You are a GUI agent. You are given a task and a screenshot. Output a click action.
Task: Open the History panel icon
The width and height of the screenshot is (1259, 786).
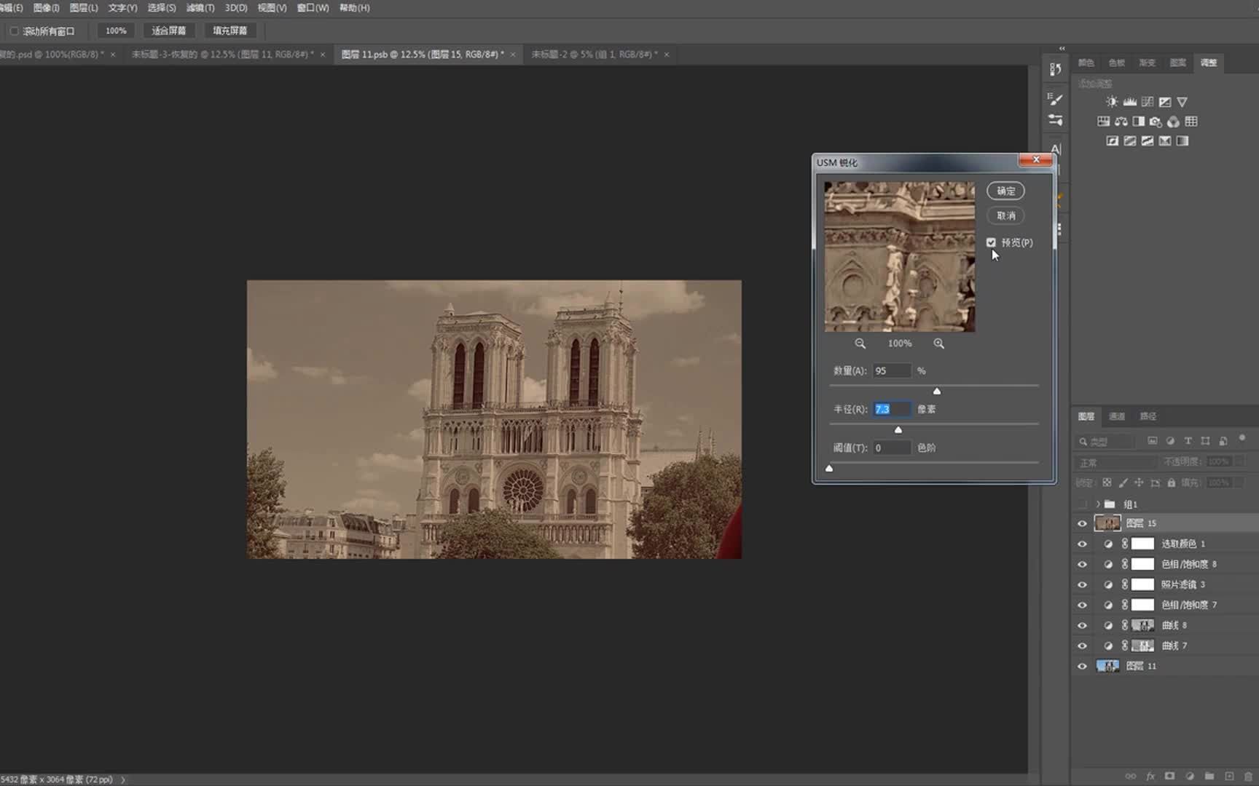coord(1055,69)
